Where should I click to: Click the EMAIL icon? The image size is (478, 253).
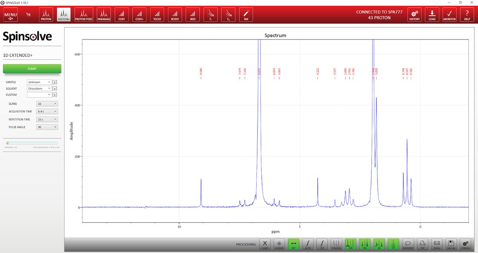click(x=437, y=244)
